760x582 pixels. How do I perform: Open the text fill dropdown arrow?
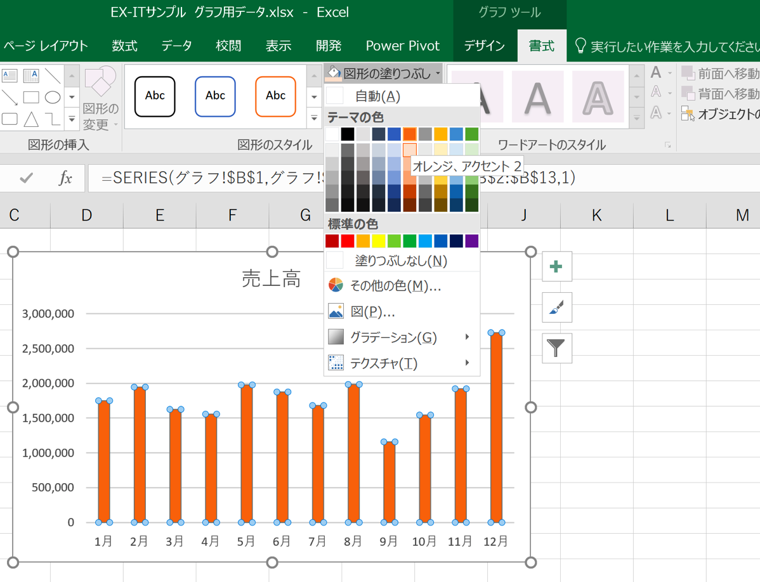coord(670,74)
